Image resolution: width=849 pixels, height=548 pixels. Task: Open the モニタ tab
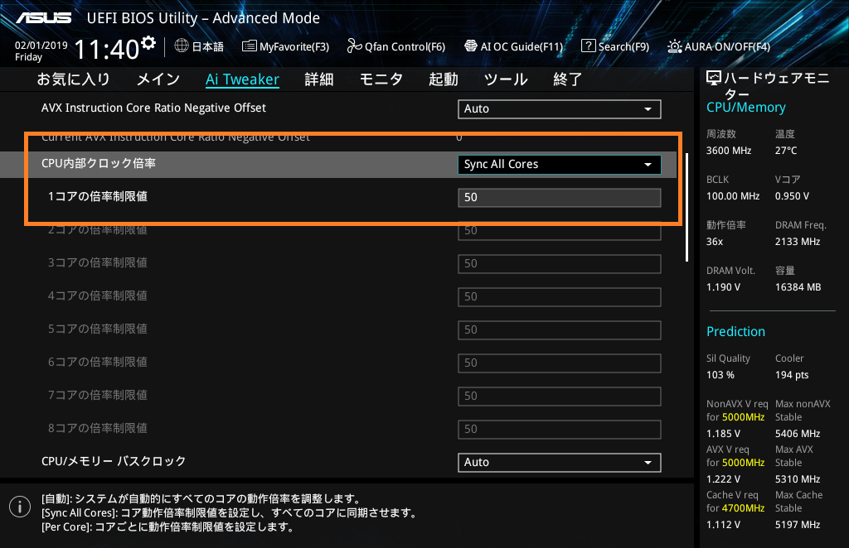point(381,79)
